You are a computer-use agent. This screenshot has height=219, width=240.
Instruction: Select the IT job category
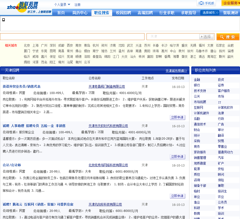(220, 102)
